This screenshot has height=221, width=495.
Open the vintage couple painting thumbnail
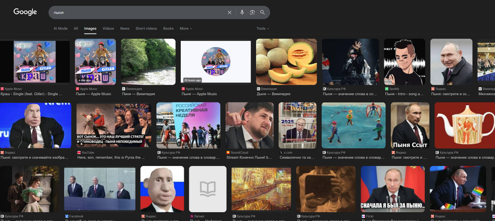point(29,189)
